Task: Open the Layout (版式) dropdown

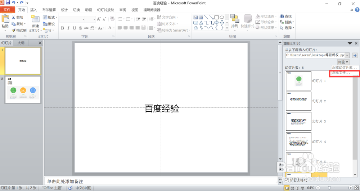Action: (x=50, y=17)
